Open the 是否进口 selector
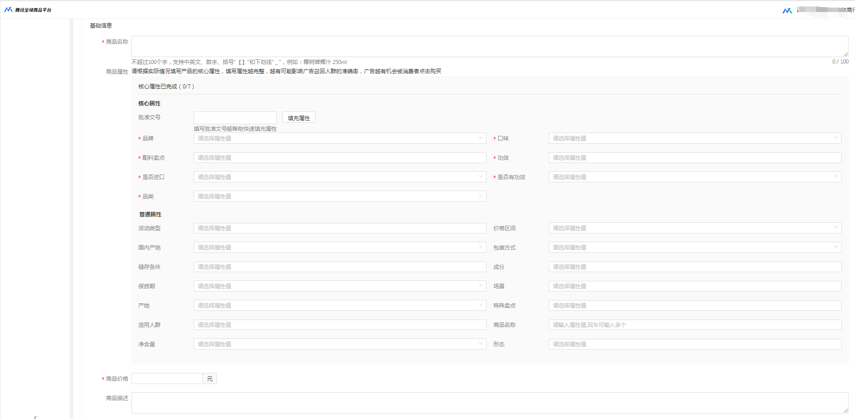Screen dimensions: 855x419 click(x=339, y=177)
